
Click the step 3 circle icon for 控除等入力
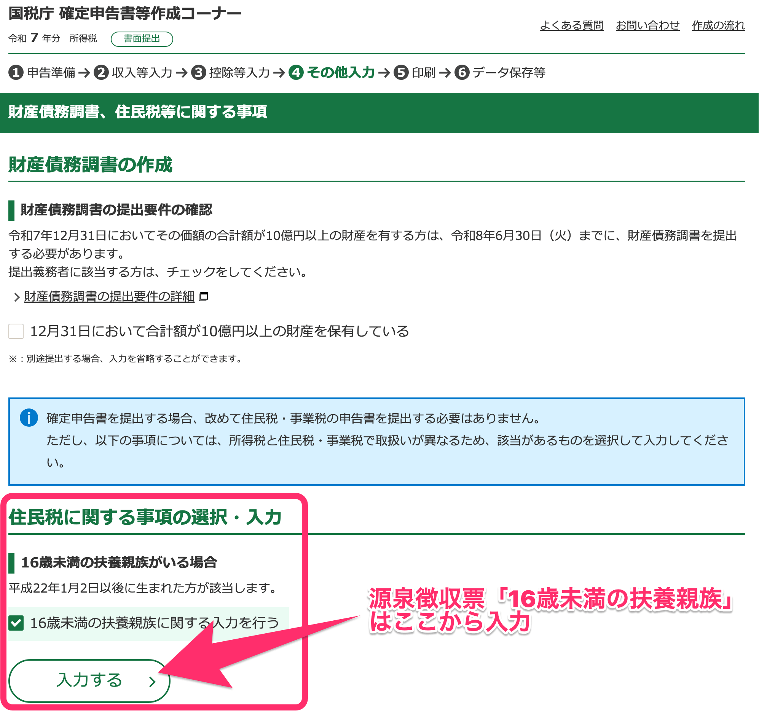(x=199, y=73)
